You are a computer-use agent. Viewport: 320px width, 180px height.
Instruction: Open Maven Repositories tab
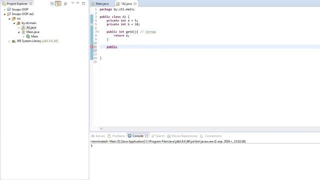pos(182,136)
